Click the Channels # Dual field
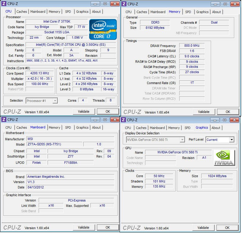Viewport: 242px width, 233px height. [214, 22]
